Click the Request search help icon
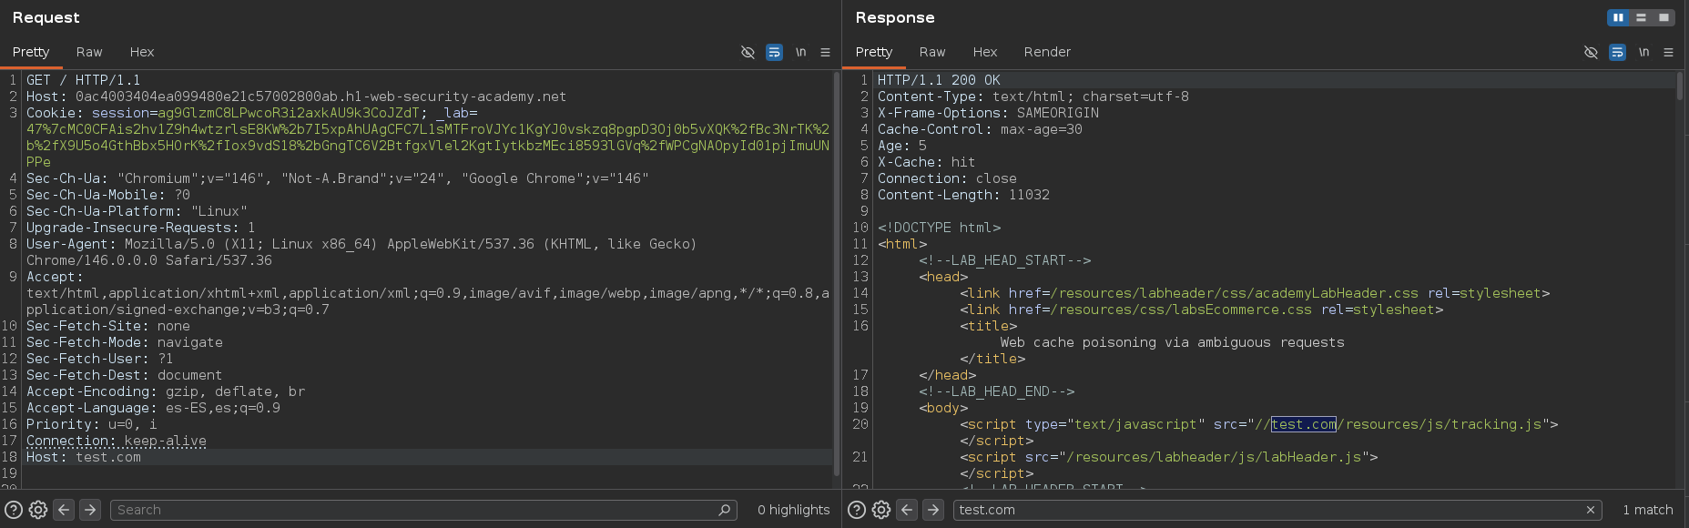 [x=14, y=510]
